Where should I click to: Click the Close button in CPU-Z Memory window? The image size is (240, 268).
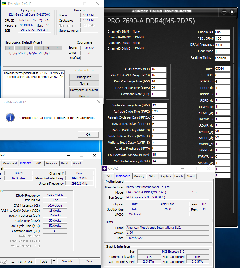89,261
